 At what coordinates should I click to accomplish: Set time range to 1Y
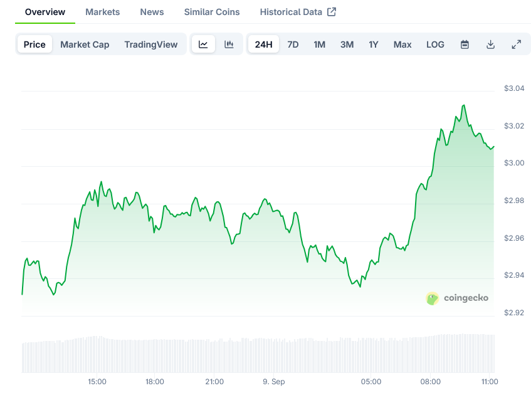pos(374,45)
